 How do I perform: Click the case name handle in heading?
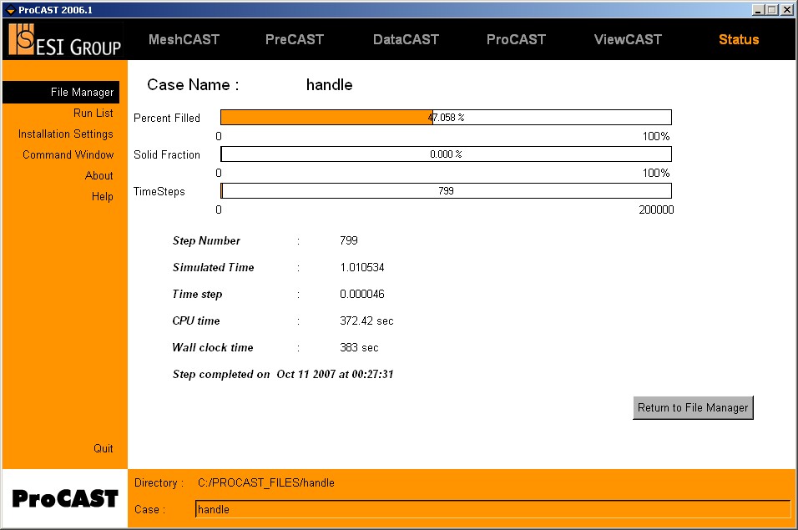click(329, 85)
